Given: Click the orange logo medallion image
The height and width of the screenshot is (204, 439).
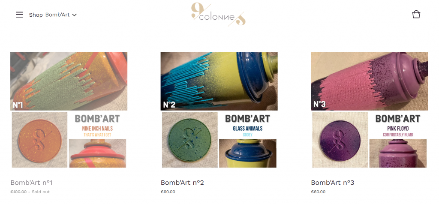Looking at the screenshot, I should point(39,140).
